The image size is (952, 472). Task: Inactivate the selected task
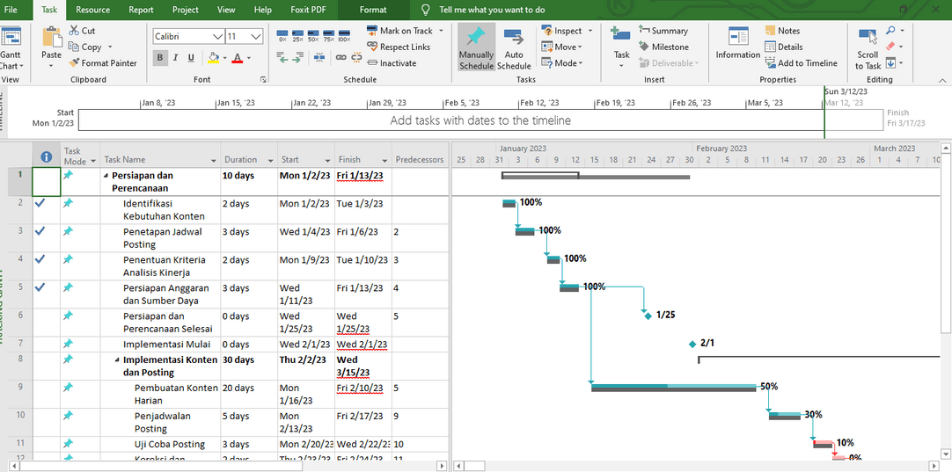click(x=392, y=62)
